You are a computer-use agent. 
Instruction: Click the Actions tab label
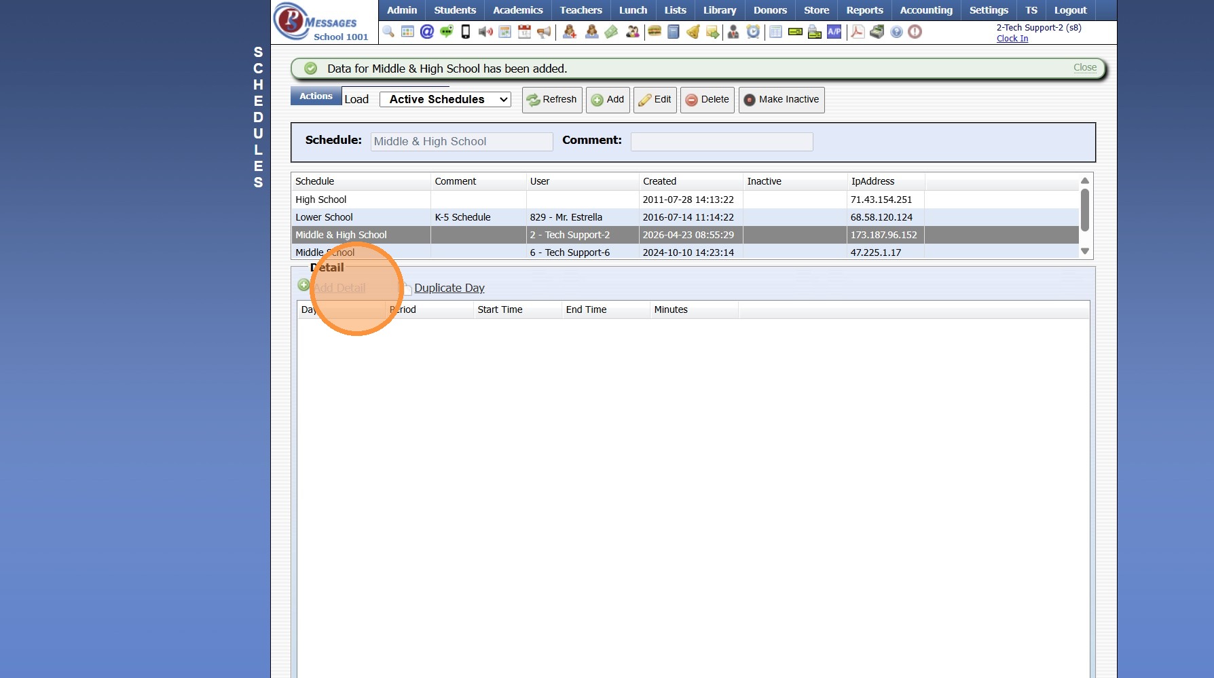coord(316,96)
